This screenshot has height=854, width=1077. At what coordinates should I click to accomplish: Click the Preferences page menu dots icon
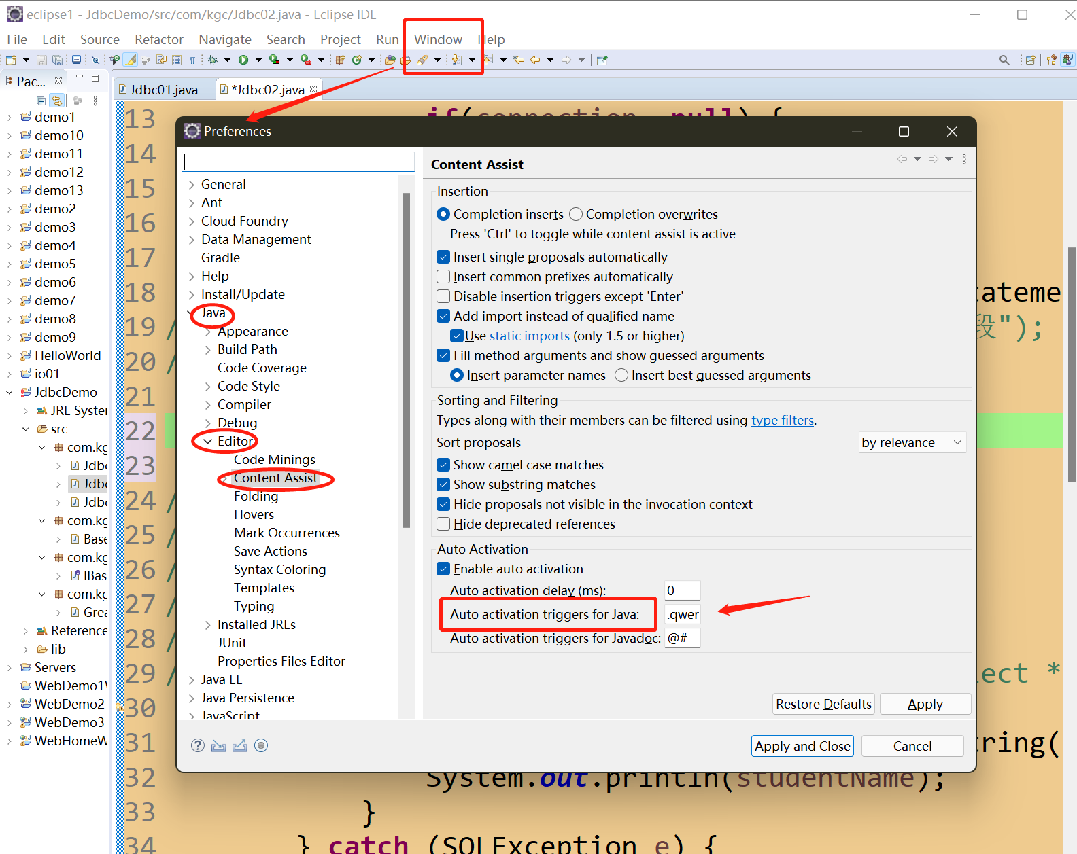[964, 159]
